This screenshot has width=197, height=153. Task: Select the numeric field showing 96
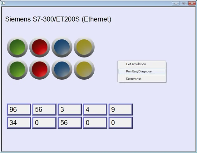tap(19, 109)
